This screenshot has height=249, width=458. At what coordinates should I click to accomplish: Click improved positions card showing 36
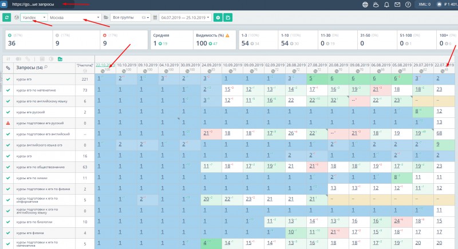[29, 39]
